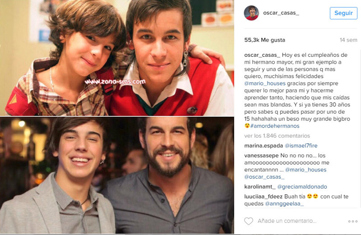This screenshot has height=235, width=361.
Task: Open the oscar_casas_ username in header
Action: pos(281,13)
